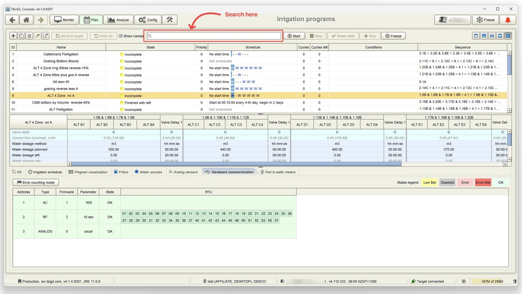Click the search programs input field

214,36
